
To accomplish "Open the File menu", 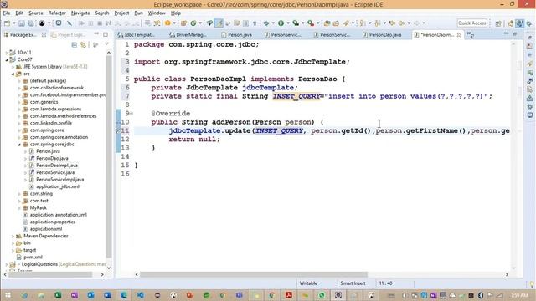I will pyautogui.click(x=7, y=13).
